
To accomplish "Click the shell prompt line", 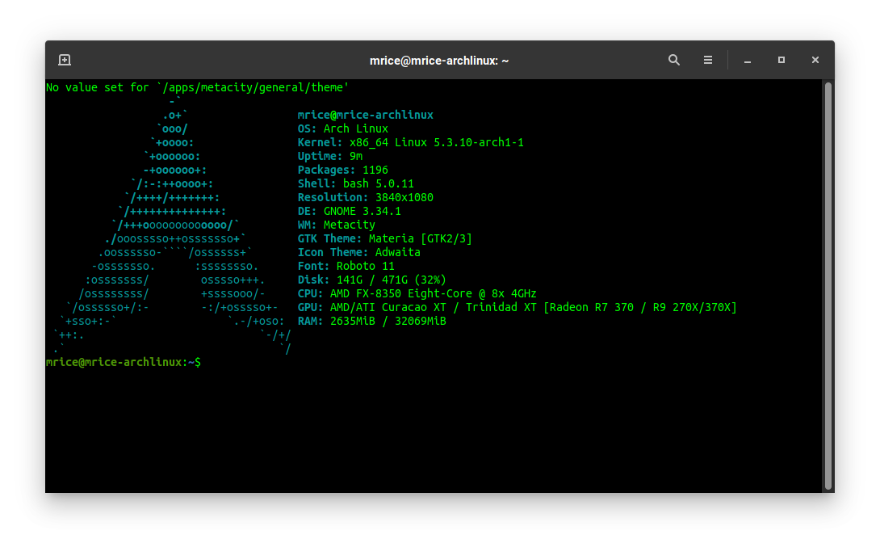I will pos(123,362).
